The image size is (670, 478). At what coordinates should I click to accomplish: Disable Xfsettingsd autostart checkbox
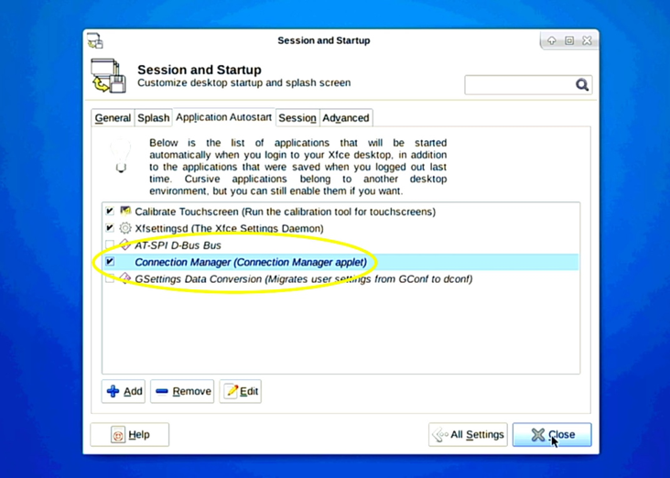[x=110, y=228]
